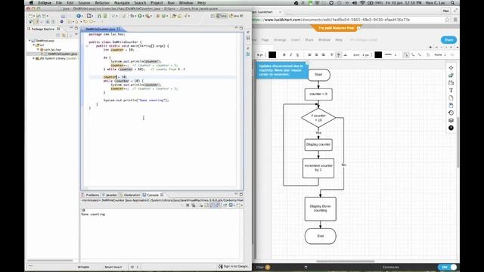This screenshot has height=272, width=484.
Task: Click the Lucidchart Share button
Action: click(x=448, y=40)
